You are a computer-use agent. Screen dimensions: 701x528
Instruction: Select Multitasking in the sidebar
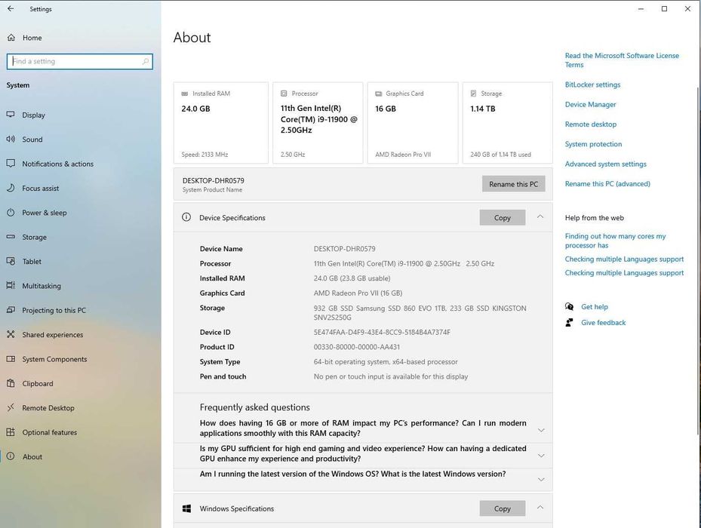[x=81, y=286]
